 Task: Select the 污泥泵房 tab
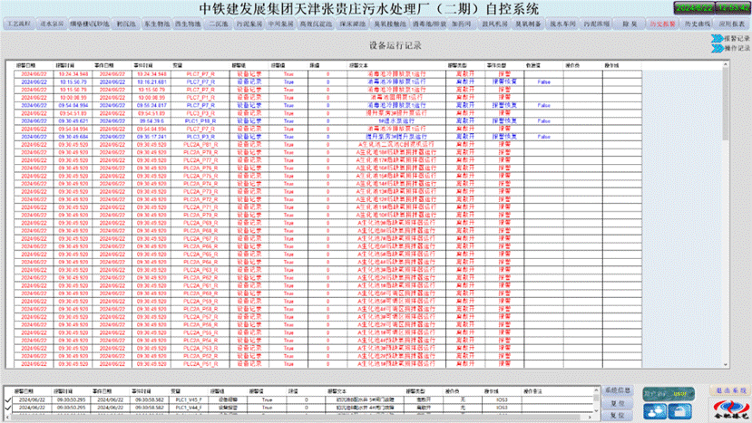249,24
